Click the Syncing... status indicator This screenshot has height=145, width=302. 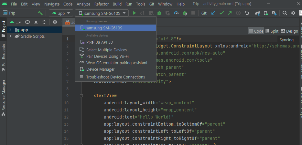point(288,40)
